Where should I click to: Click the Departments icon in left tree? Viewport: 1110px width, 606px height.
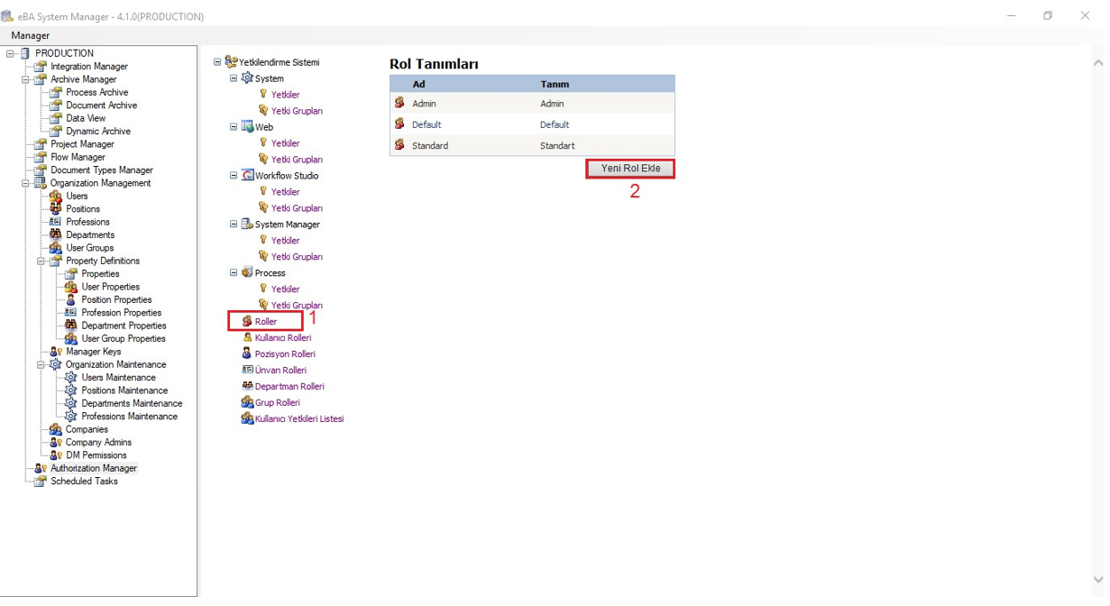point(56,234)
